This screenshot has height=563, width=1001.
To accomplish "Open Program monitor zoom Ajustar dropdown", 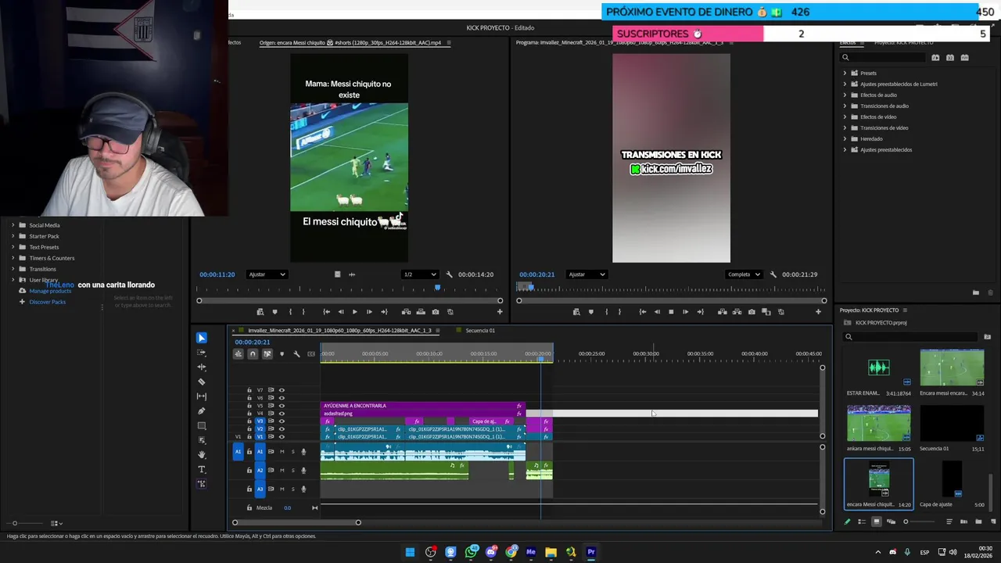I will pyautogui.click(x=587, y=274).
